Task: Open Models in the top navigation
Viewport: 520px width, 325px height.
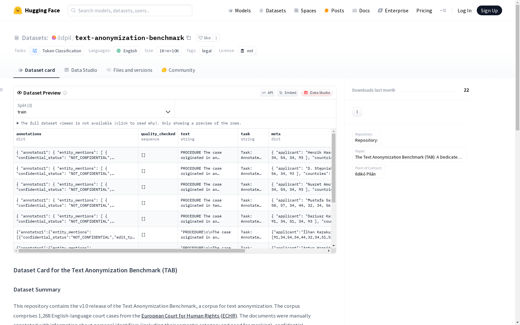Action: pos(240,10)
